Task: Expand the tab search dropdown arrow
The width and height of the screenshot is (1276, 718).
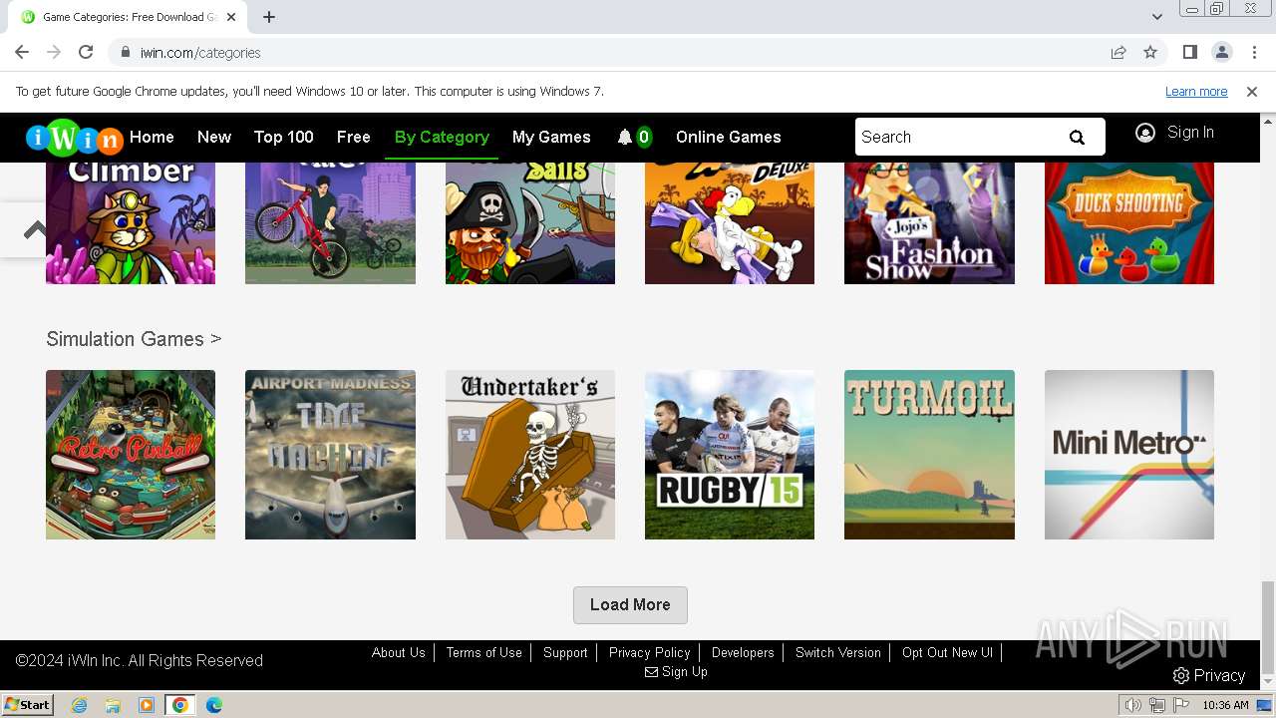Action: [1157, 17]
